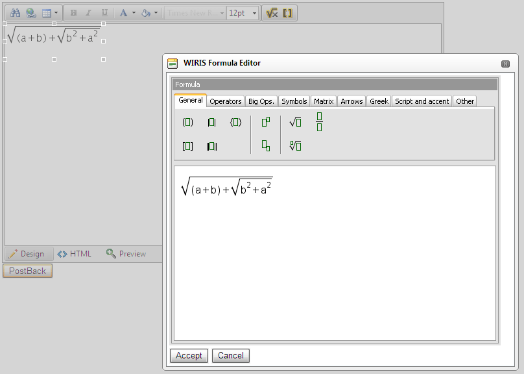Click the Find binoculars icon in toolbar
The width and height of the screenshot is (524, 374).
15,13
